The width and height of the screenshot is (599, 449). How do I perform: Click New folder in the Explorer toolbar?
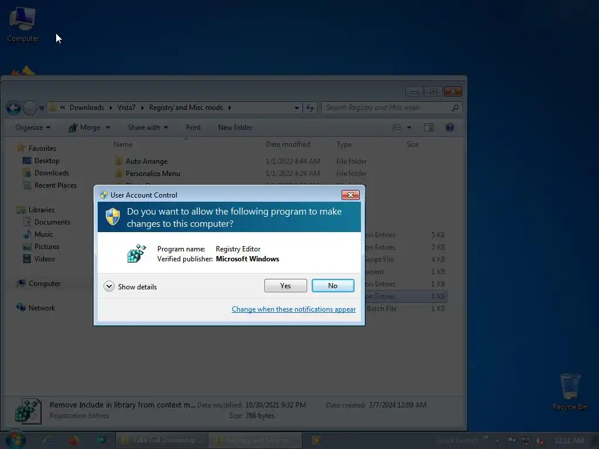pos(235,127)
